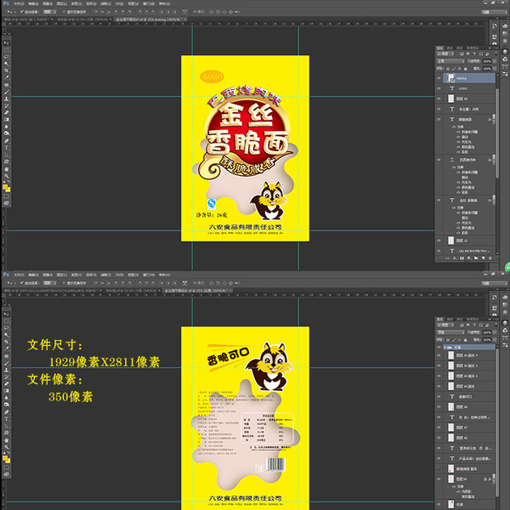
Task: Select the Crop tool in upper window
Action: click(6, 71)
